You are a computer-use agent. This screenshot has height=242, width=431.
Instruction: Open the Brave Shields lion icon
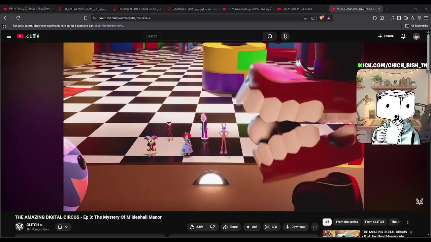(x=322, y=18)
